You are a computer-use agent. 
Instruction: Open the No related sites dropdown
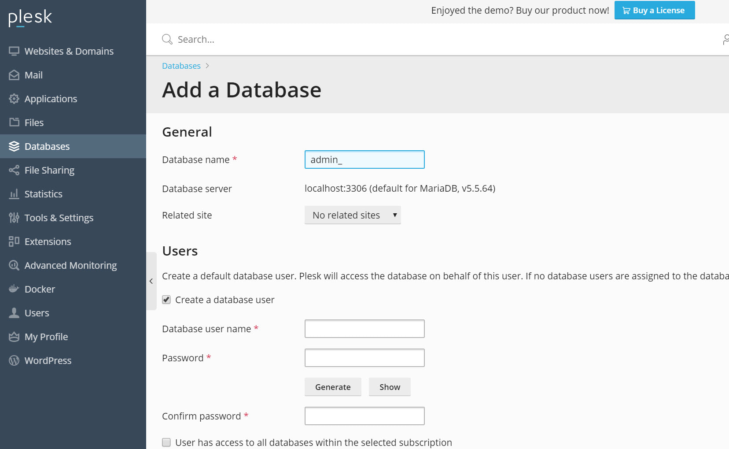click(352, 215)
